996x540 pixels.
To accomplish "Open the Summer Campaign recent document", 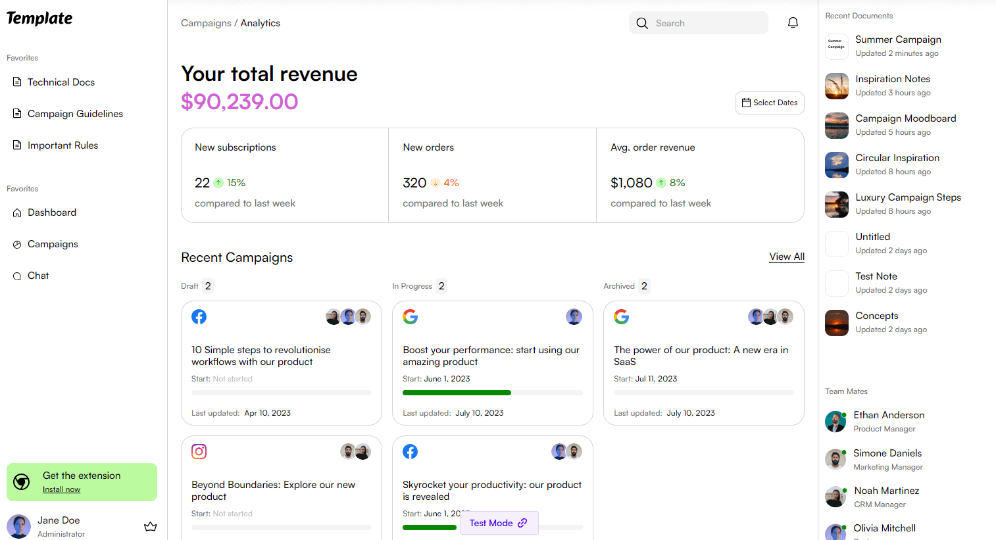I will (898, 39).
